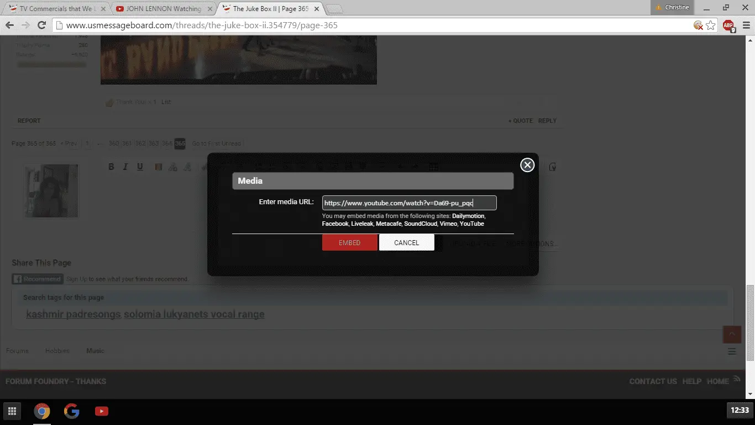This screenshot has width=755, height=425.
Task: Bookmark this page with the star icon
Action: coord(711,25)
